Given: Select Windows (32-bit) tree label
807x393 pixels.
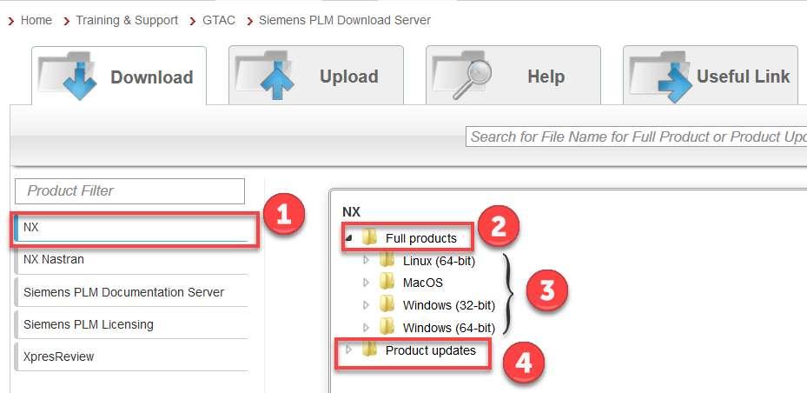Looking at the screenshot, I should click(x=449, y=305).
